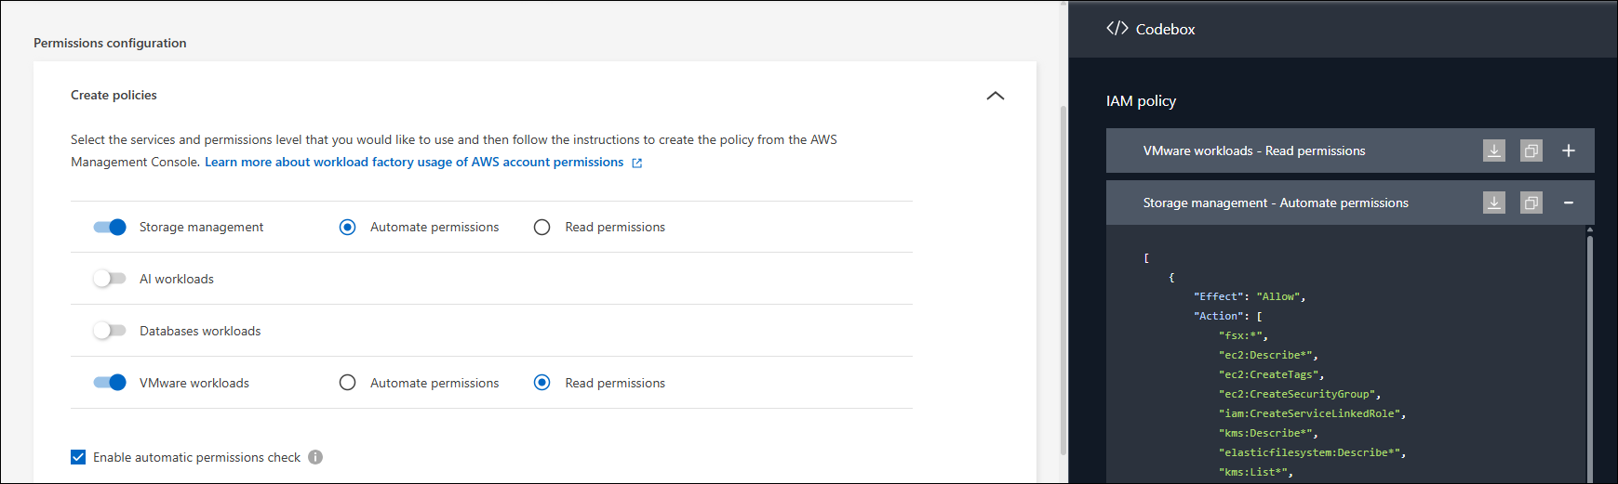Click the external link icon after Learn more
1618x484 pixels.
click(637, 163)
